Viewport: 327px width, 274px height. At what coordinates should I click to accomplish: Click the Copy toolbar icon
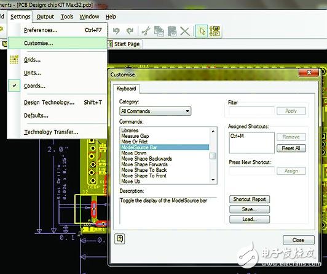pyautogui.click(x=159, y=31)
